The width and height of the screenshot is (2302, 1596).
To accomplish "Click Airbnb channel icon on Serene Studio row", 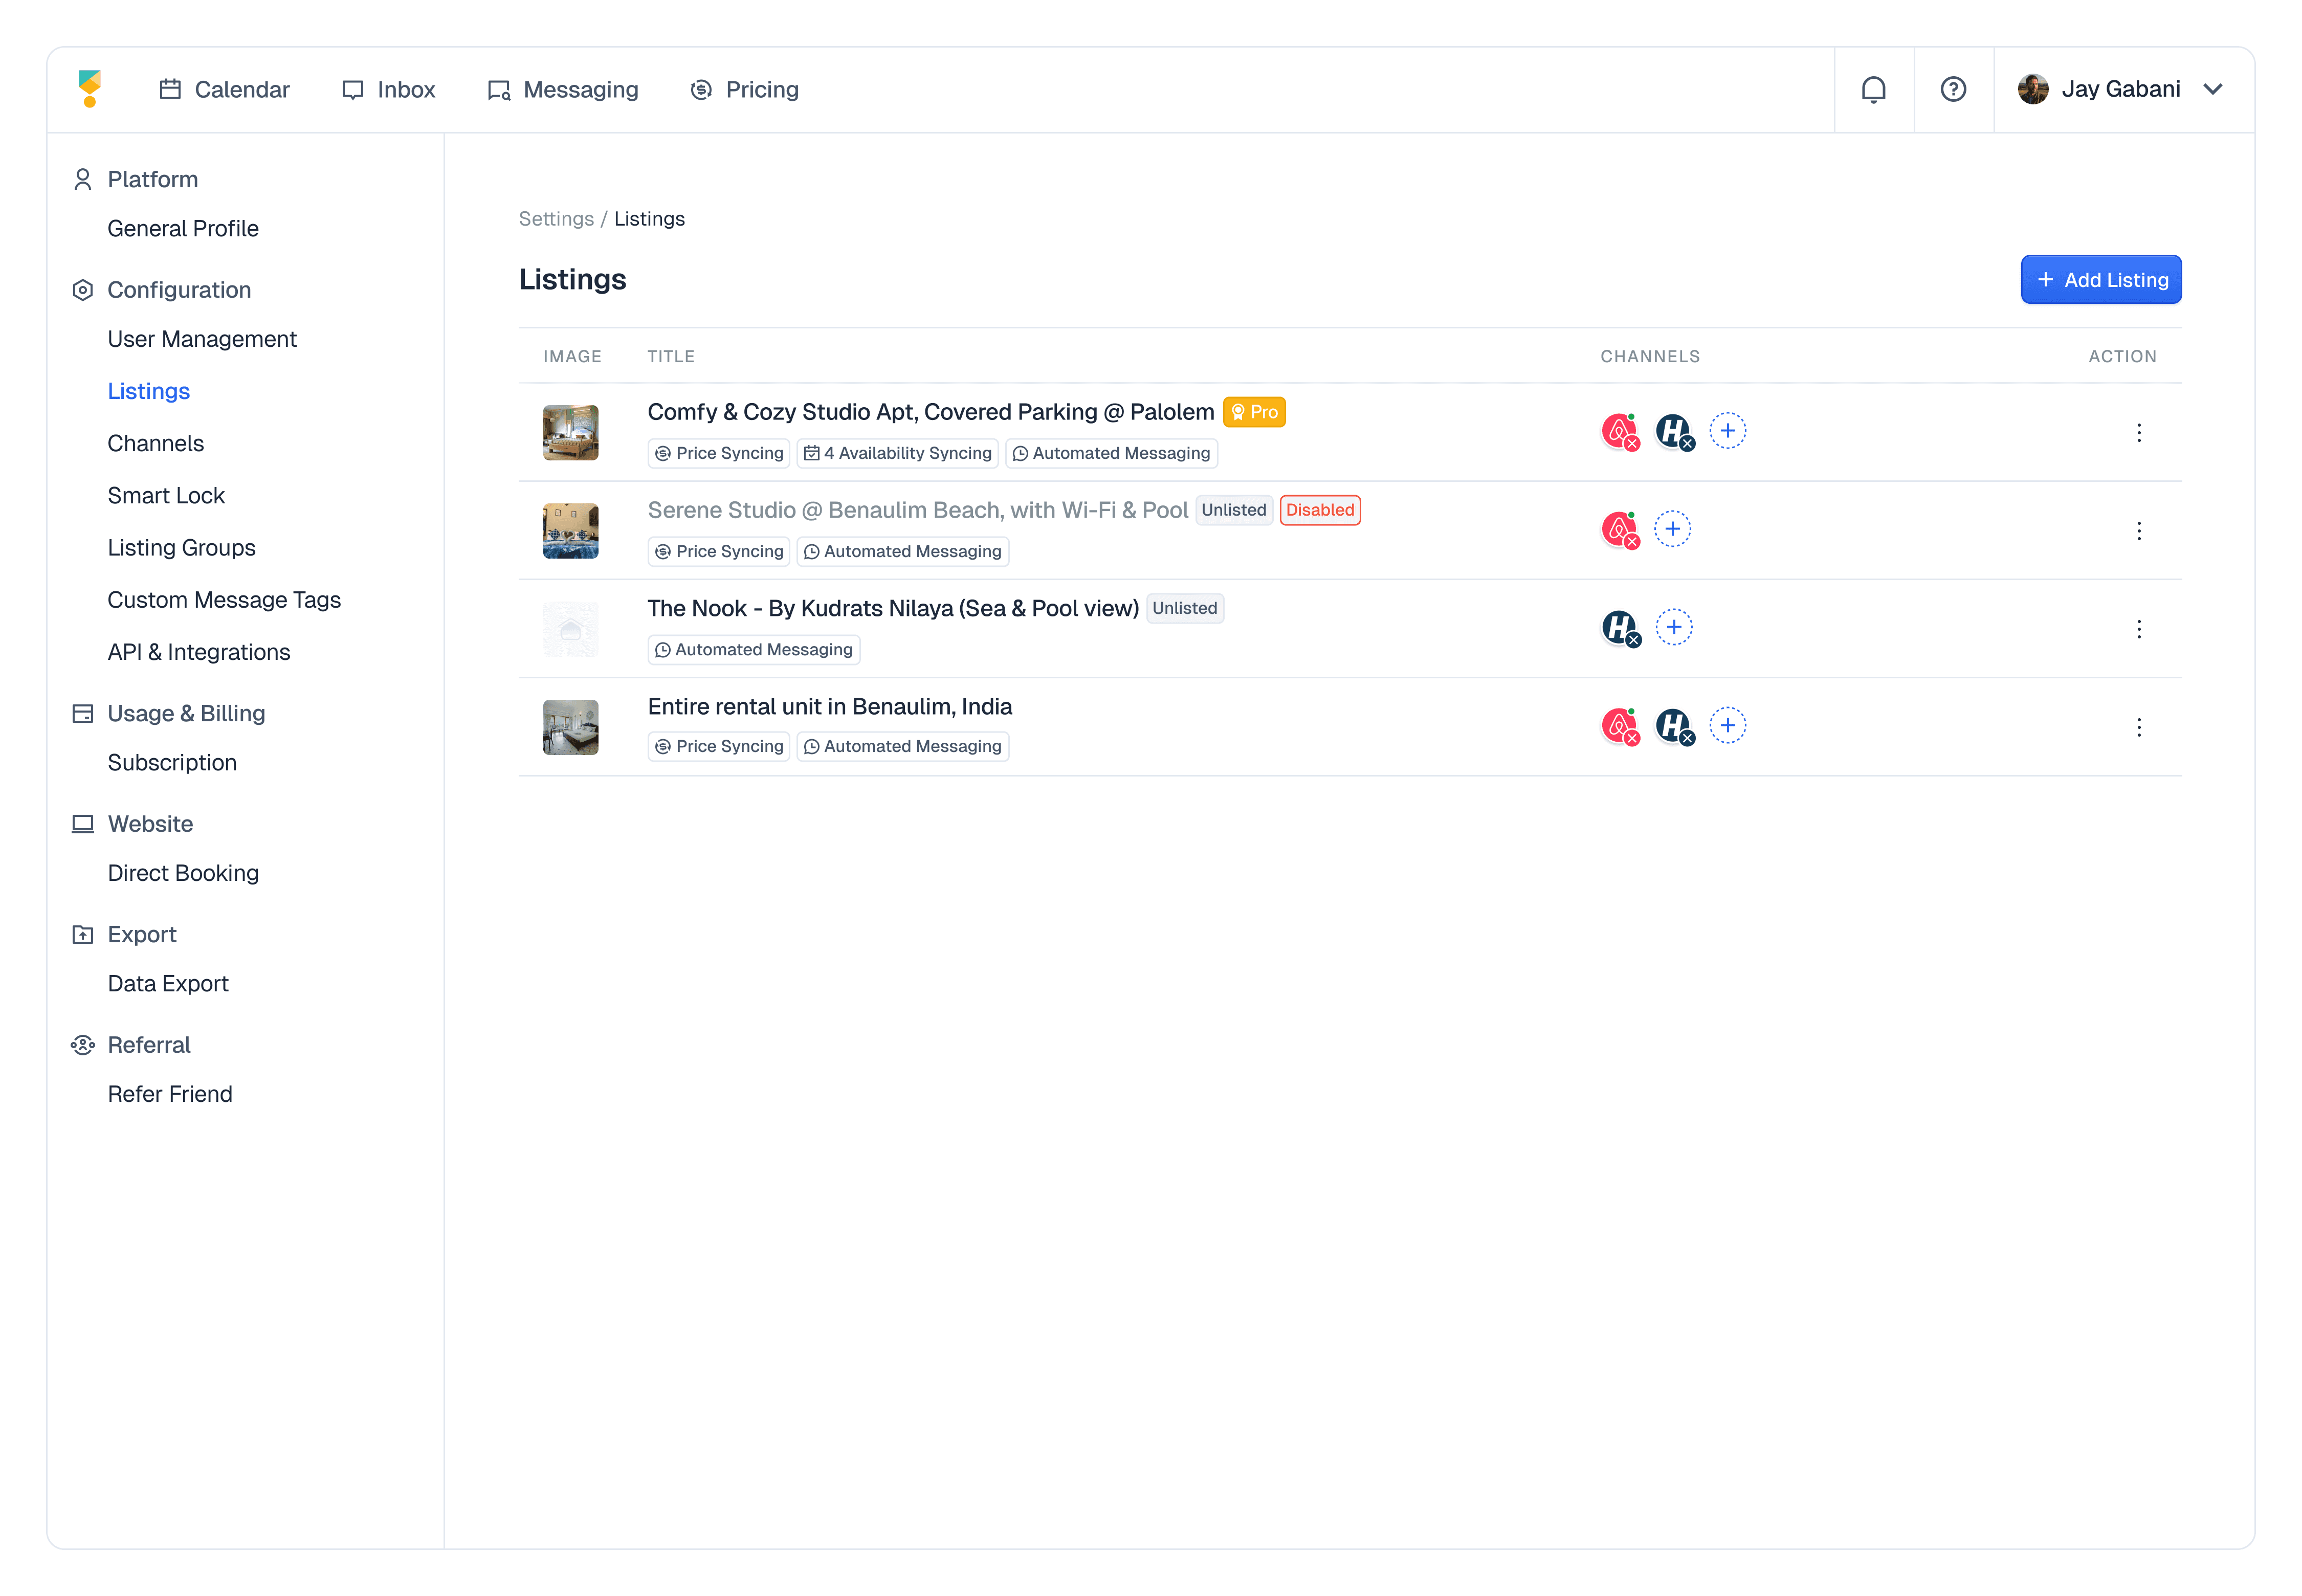I will pyautogui.click(x=1619, y=530).
